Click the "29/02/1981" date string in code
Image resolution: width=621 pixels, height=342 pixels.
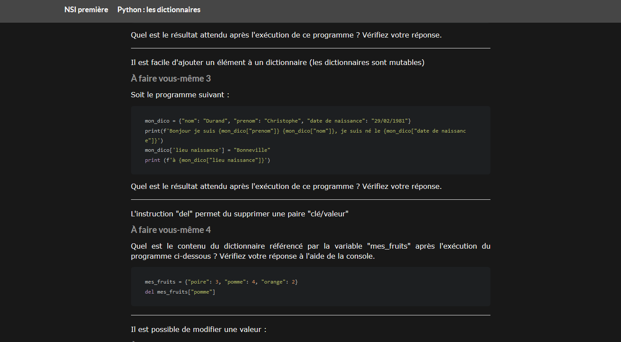[390, 121]
